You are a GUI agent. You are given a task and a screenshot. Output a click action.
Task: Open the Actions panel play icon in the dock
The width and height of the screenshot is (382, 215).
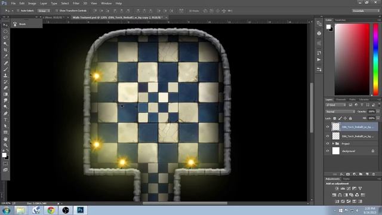coord(319,60)
